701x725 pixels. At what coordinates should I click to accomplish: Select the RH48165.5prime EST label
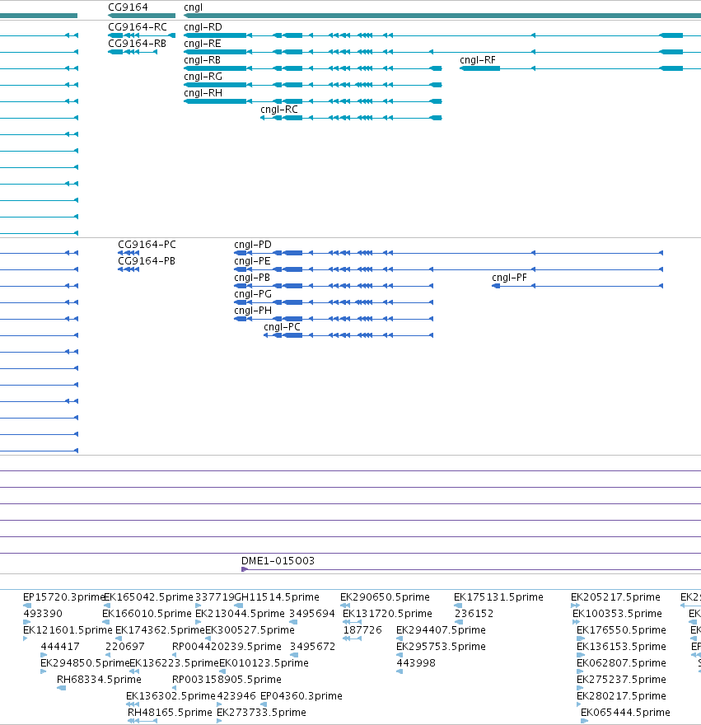click(170, 712)
